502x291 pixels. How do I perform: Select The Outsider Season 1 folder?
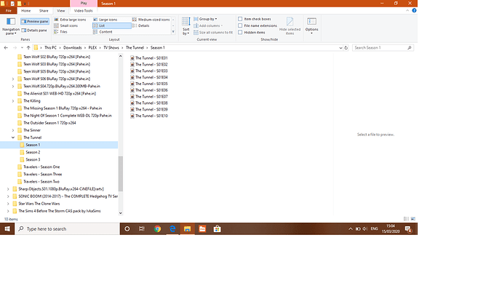(49, 123)
